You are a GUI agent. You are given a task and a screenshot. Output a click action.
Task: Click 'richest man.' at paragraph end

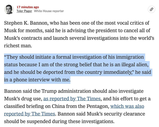[18, 46]
